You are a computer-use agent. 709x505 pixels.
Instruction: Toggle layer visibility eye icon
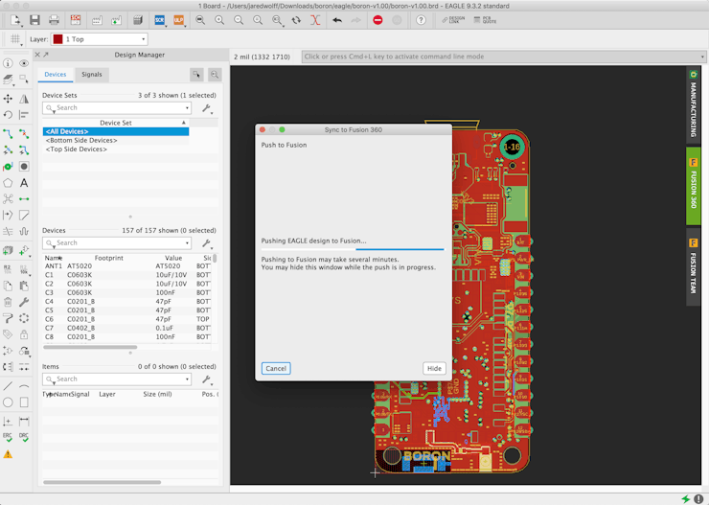click(x=24, y=64)
